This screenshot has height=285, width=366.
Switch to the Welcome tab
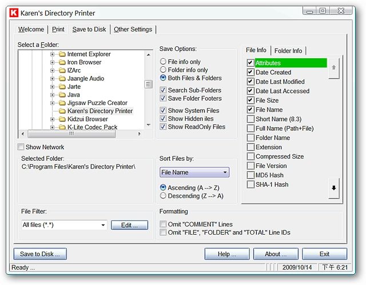pos(31,29)
